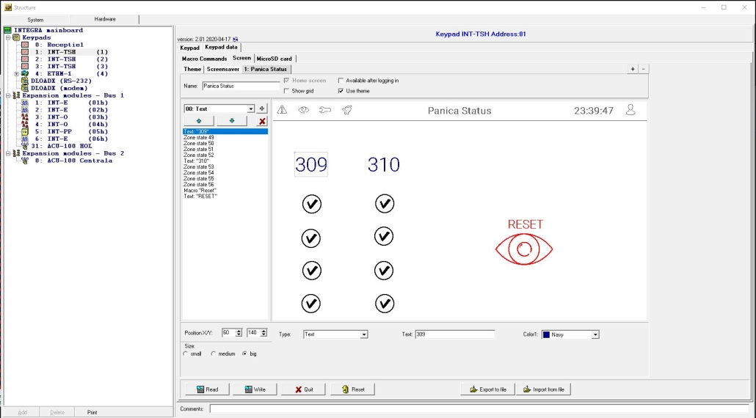This screenshot has height=418, width=756.
Task: Move element down with green down arrow
Action: [232, 121]
